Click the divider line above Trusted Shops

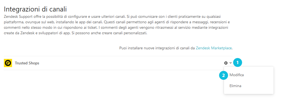tap(118, 56)
